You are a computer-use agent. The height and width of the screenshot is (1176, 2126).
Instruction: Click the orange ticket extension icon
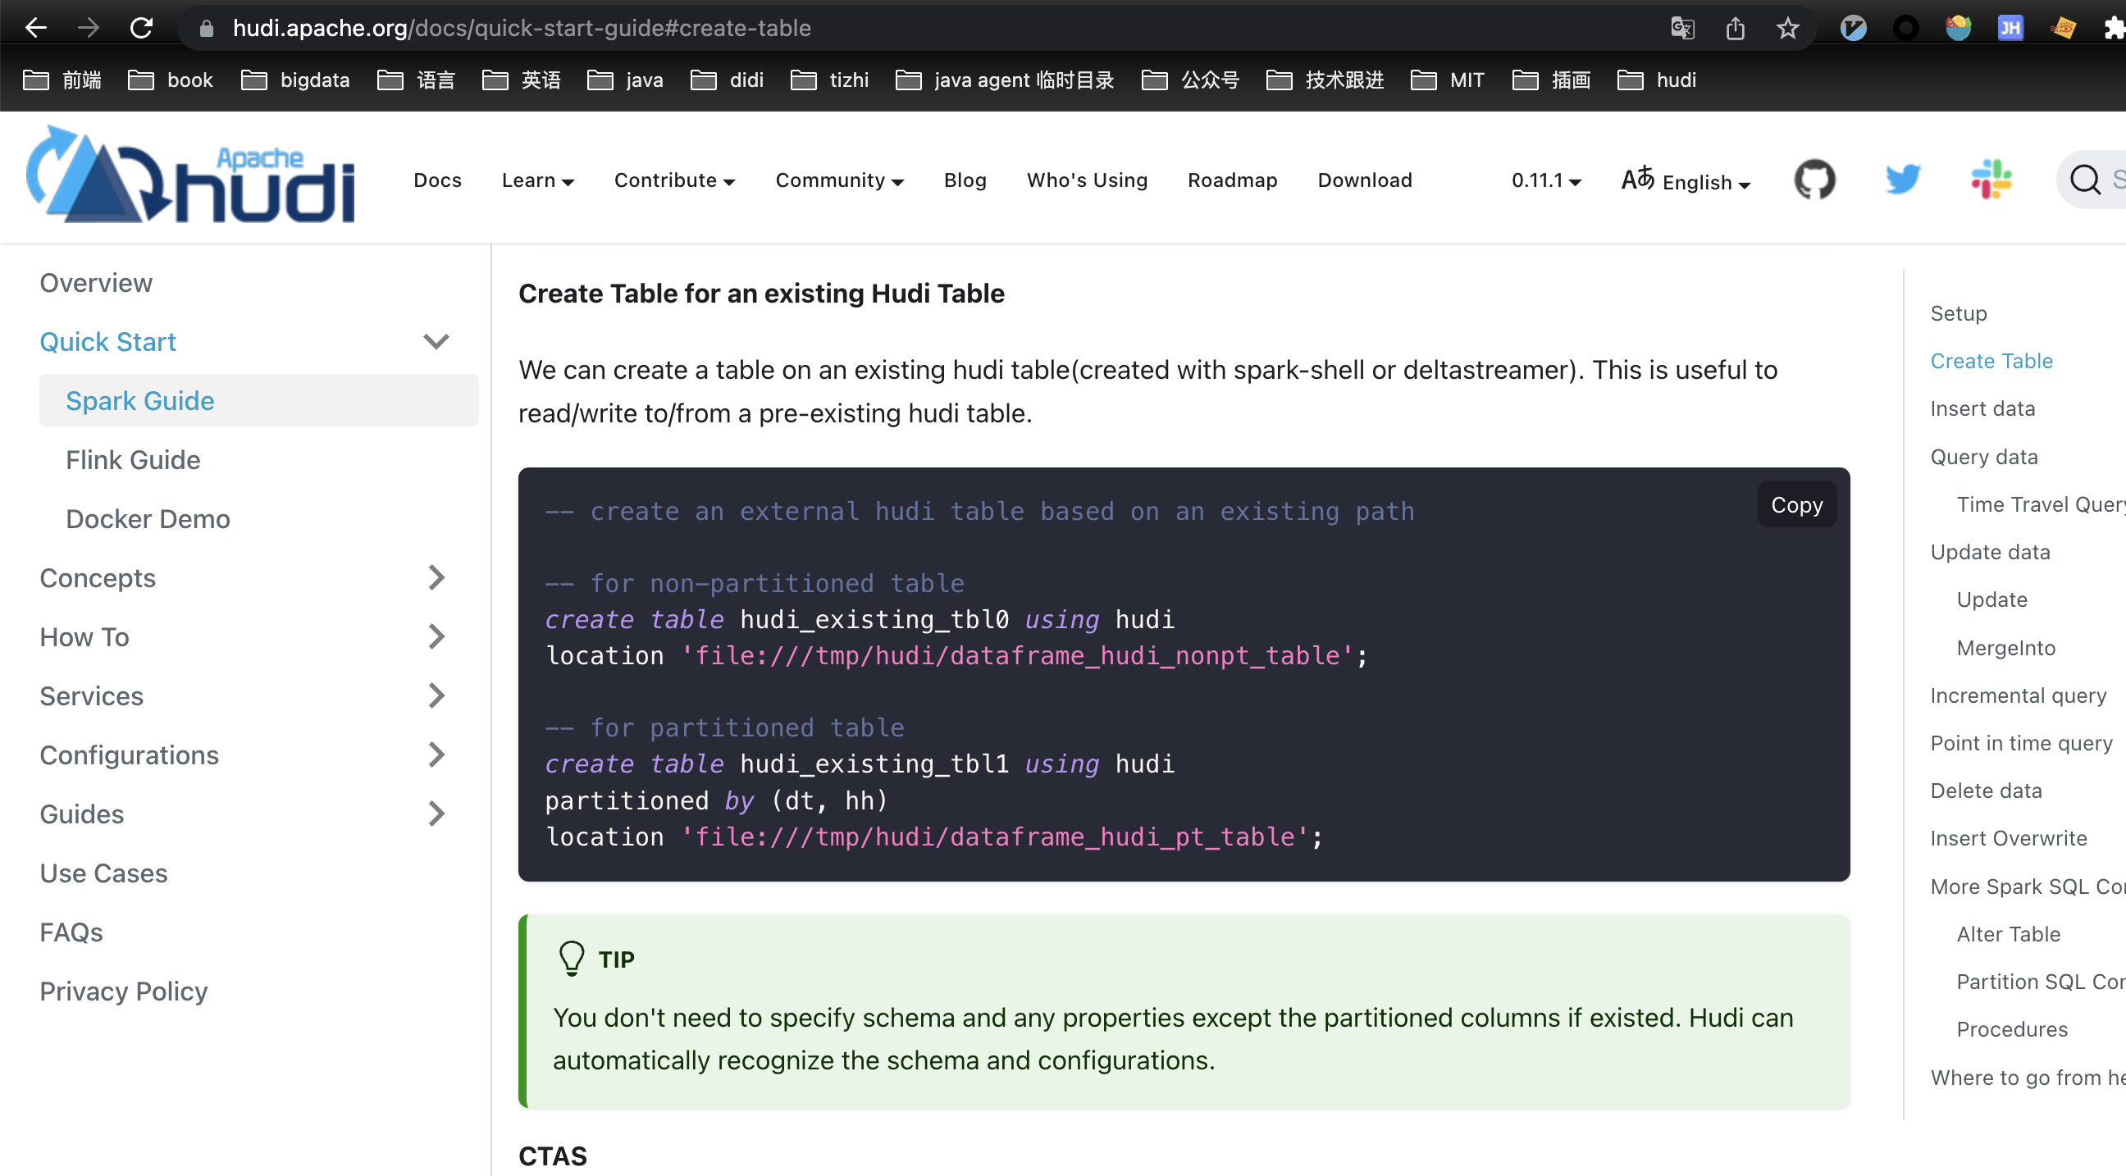pyautogui.click(x=2064, y=28)
